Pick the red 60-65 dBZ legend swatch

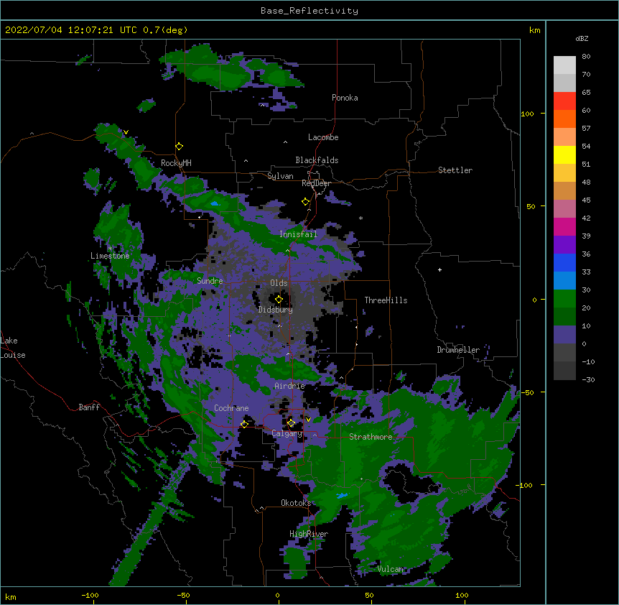point(564,101)
